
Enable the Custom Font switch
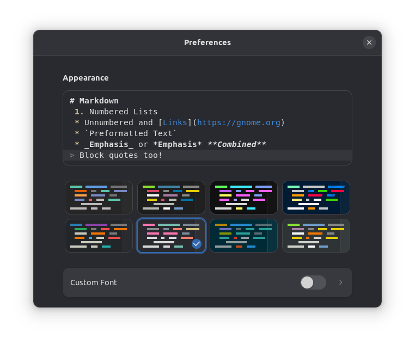[x=313, y=282]
